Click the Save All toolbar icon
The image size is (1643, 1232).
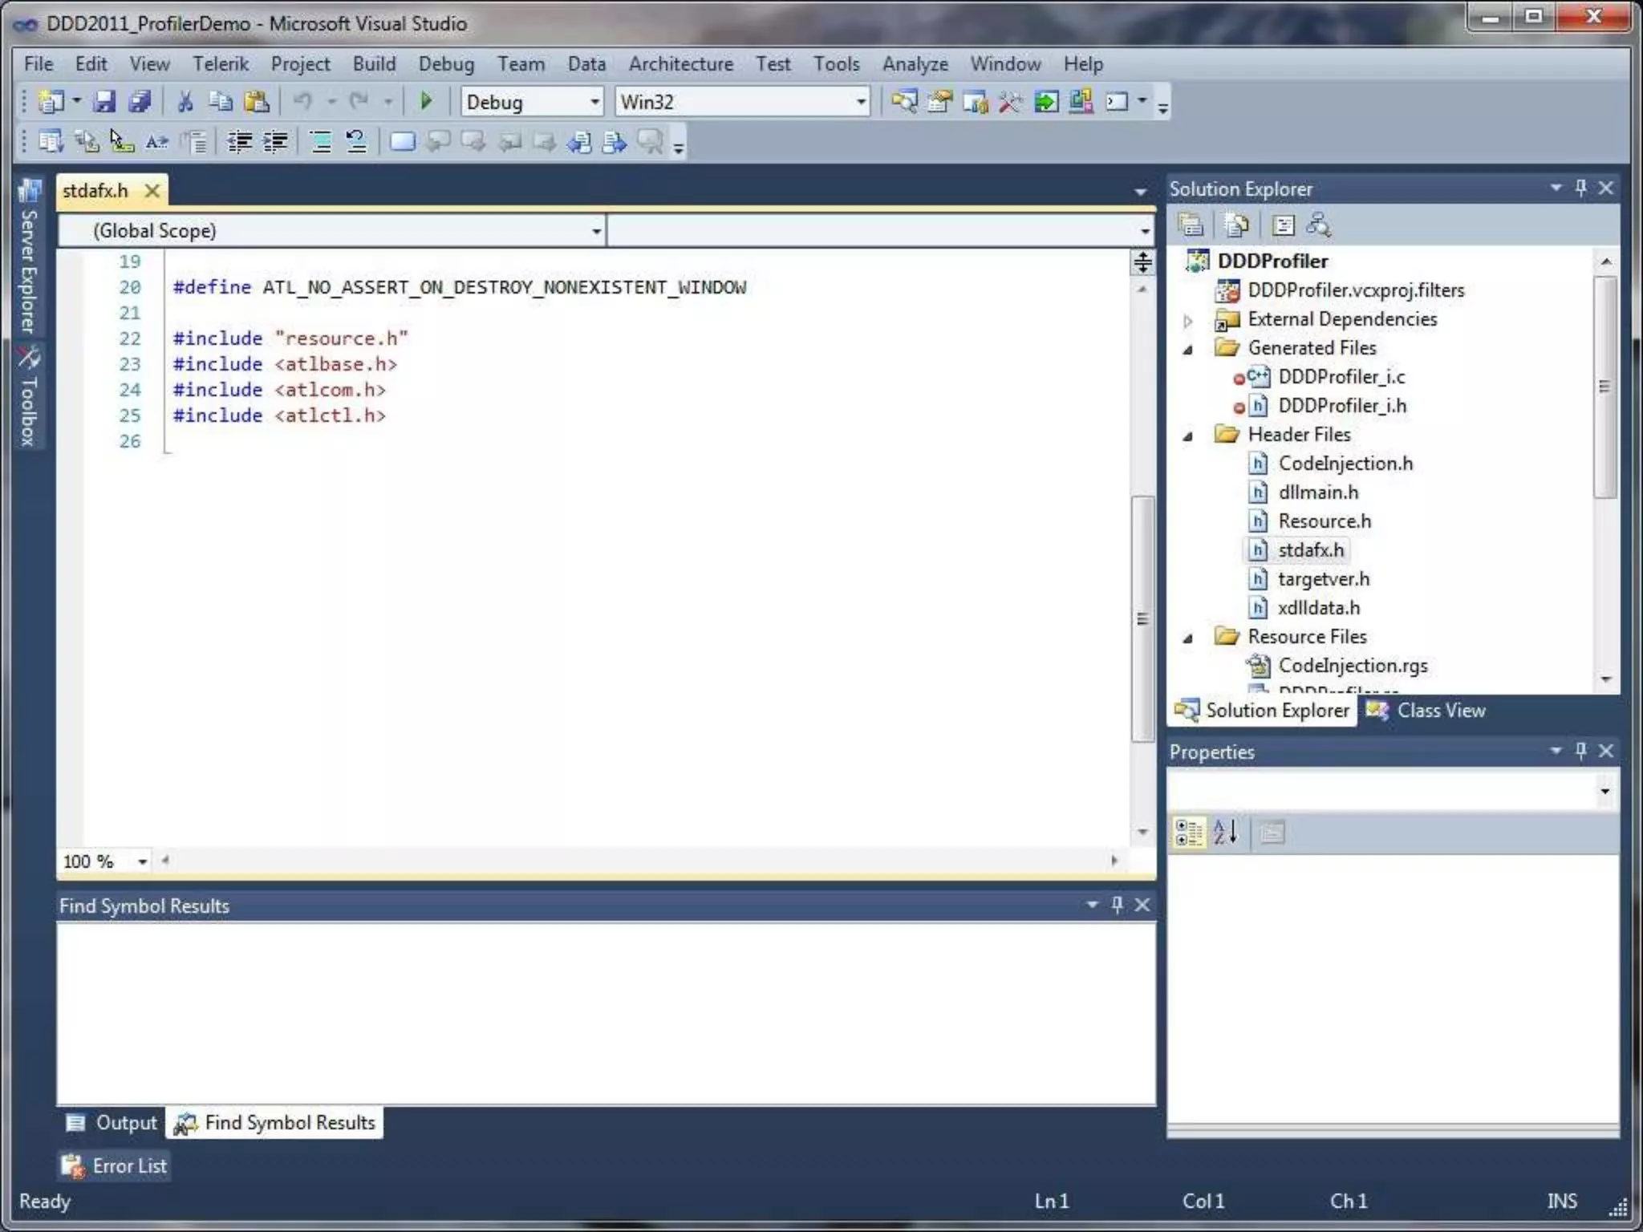pyautogui.click(x=140, y=102)
